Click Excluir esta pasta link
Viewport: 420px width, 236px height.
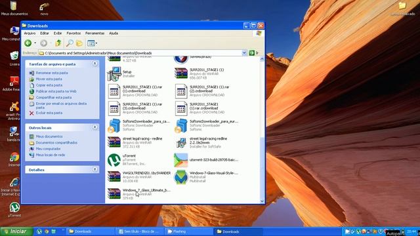pyautogui.click(x=49, y=113)
